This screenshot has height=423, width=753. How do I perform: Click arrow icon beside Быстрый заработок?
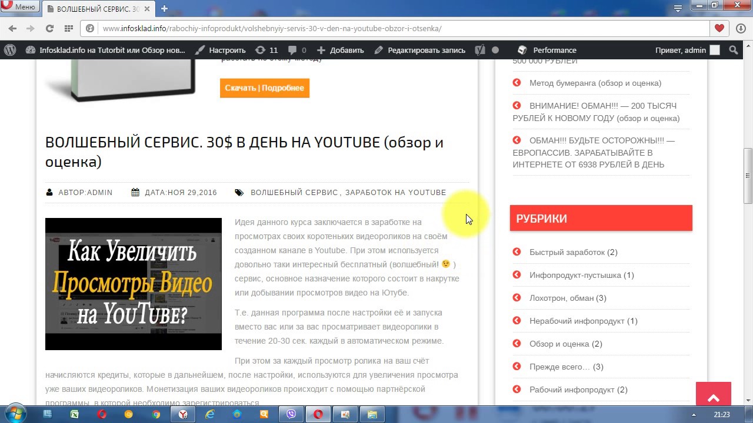(x=517, y=251)
